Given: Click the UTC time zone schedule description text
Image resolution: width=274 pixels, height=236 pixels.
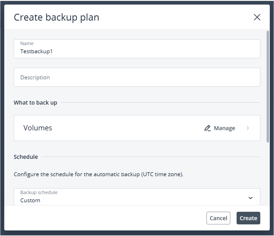Looking at the screenshot, I should 98,174.
